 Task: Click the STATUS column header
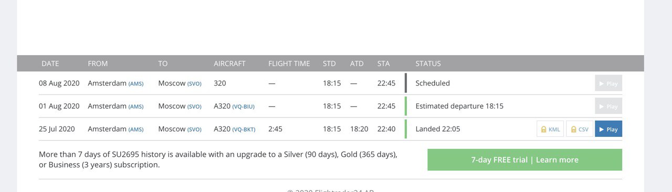point(428,63)
